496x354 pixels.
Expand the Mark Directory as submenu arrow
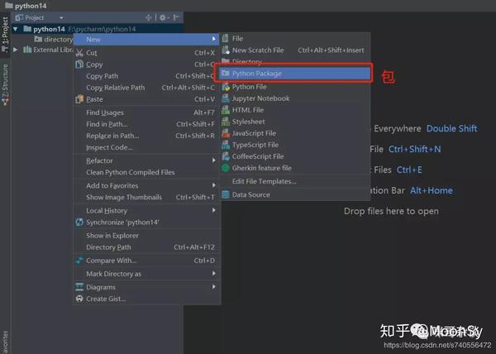[214, 273]
